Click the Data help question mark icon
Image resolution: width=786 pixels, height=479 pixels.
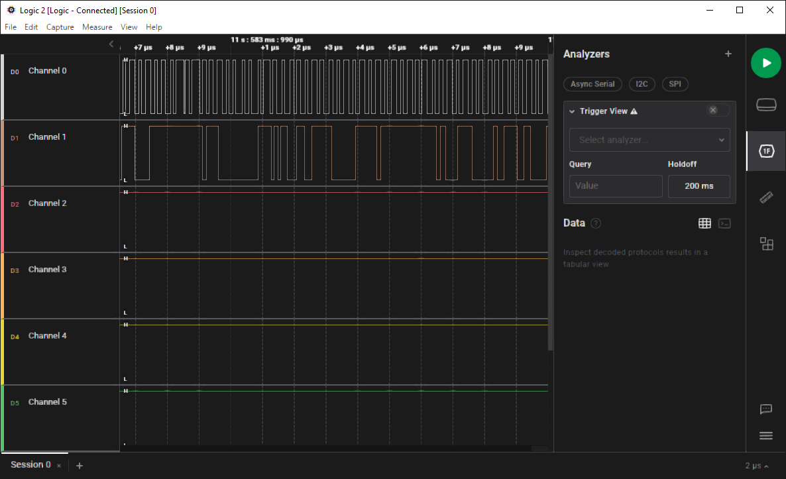coord(596,223)
